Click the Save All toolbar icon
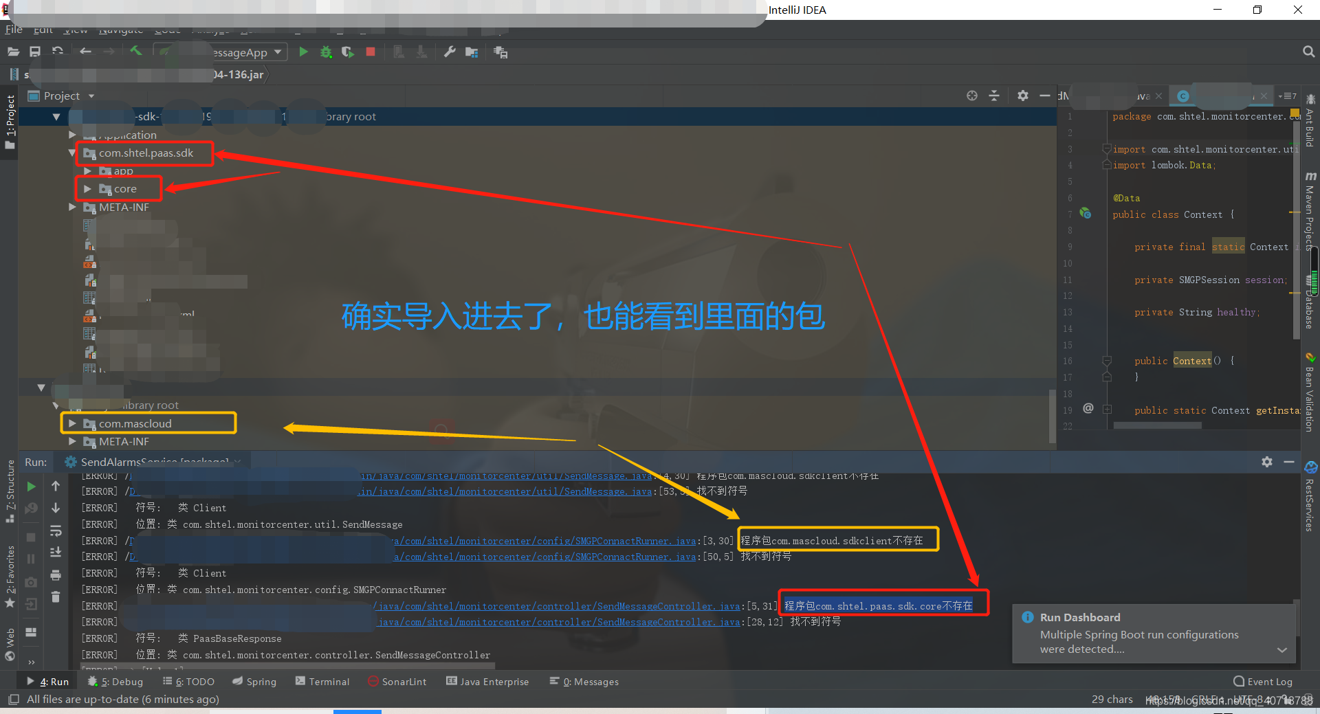 35,52
